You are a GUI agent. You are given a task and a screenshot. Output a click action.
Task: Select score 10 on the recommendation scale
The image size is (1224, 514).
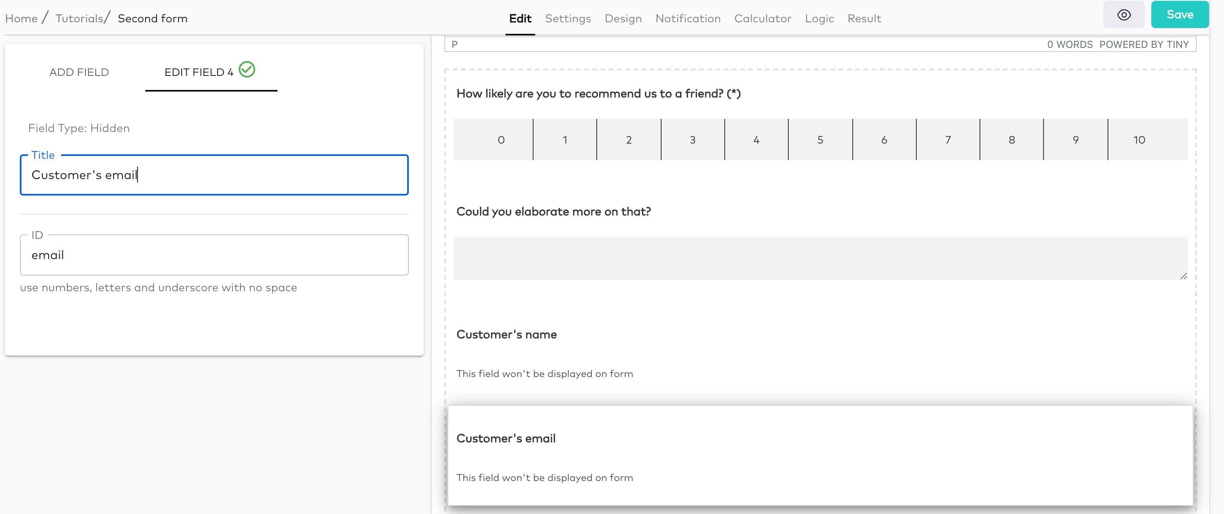(x=1139, y=139)
